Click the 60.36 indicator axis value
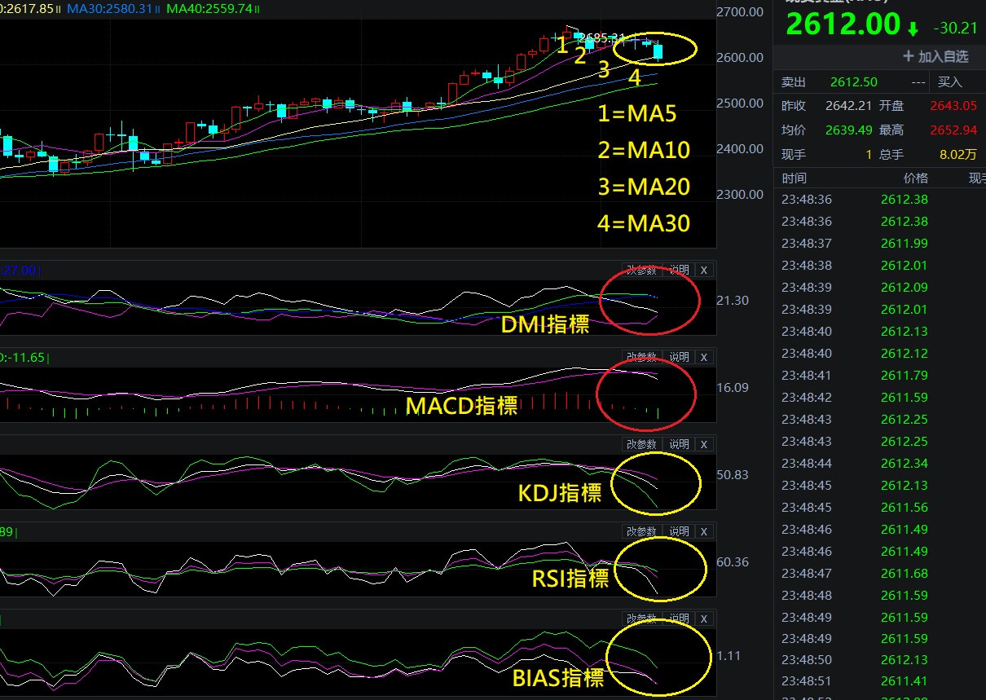 coord(732,562)
